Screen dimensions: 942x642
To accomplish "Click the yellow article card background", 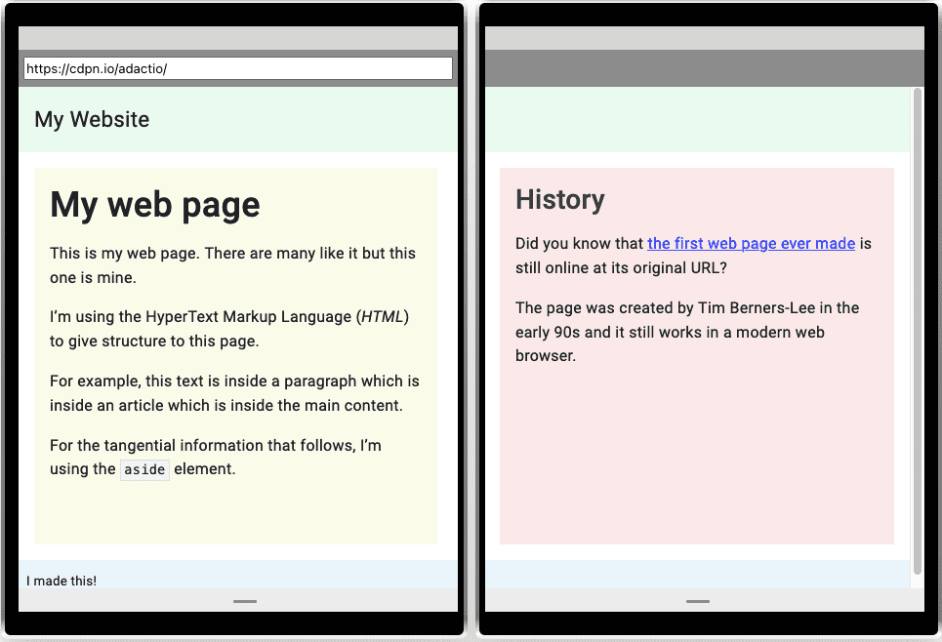I will [x=234, y=517].
